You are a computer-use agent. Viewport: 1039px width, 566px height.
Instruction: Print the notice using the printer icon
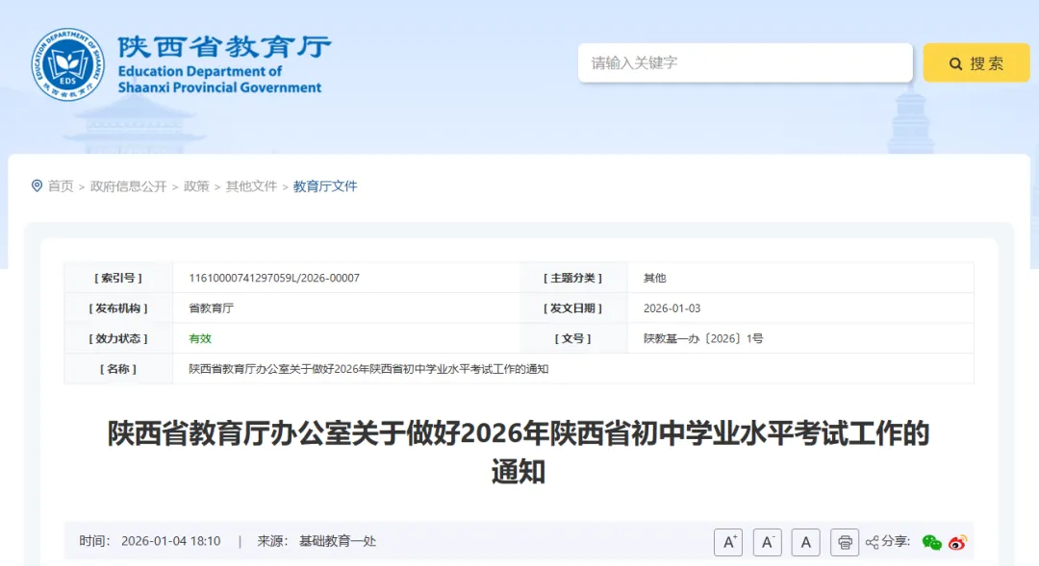coord(844,542)
